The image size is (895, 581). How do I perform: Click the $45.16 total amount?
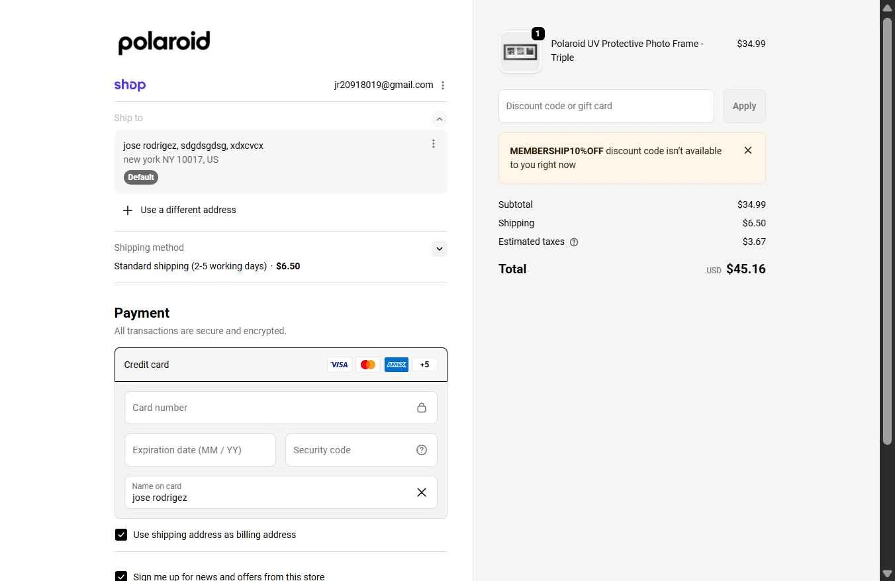[746, 269]
